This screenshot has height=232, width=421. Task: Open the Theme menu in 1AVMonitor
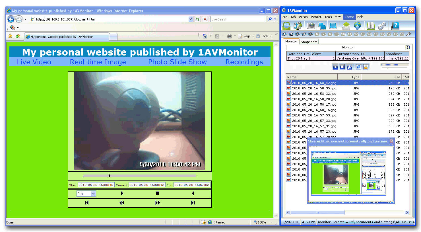tap(349, 17)
